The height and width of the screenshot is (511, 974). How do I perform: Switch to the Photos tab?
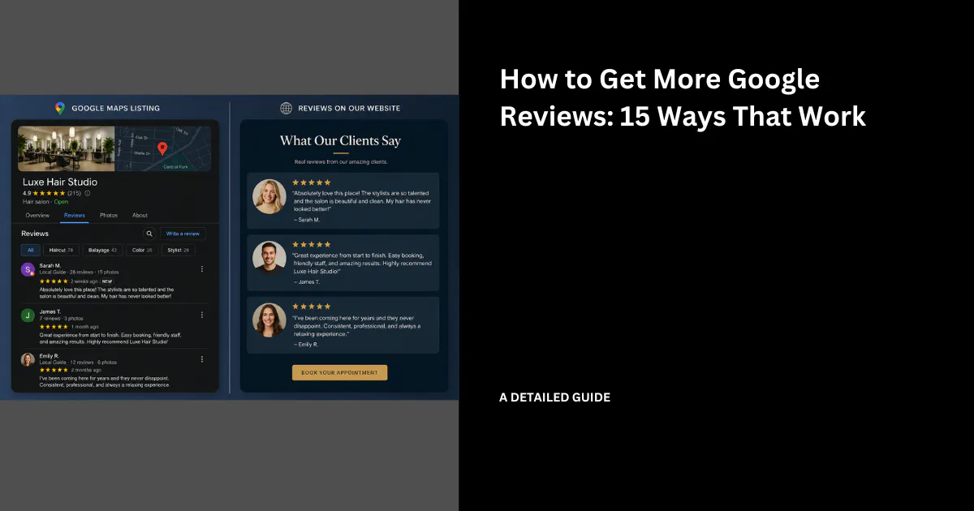click(x=109, y=216)
